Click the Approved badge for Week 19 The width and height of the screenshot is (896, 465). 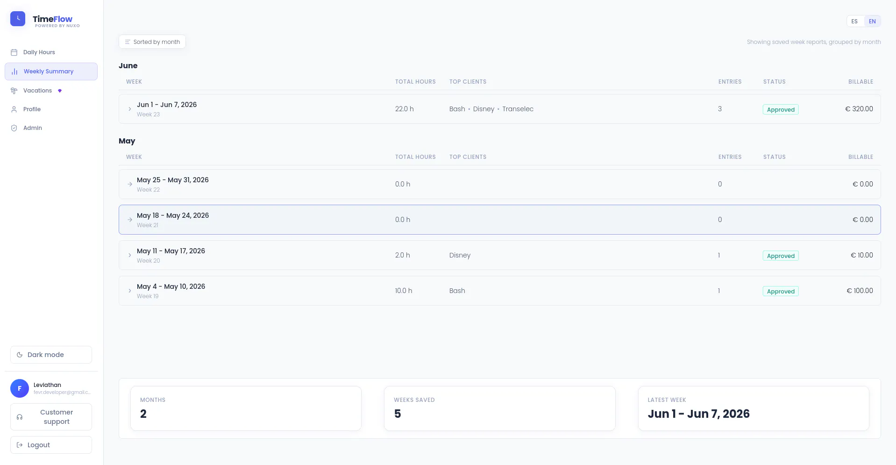pos(781,291)
